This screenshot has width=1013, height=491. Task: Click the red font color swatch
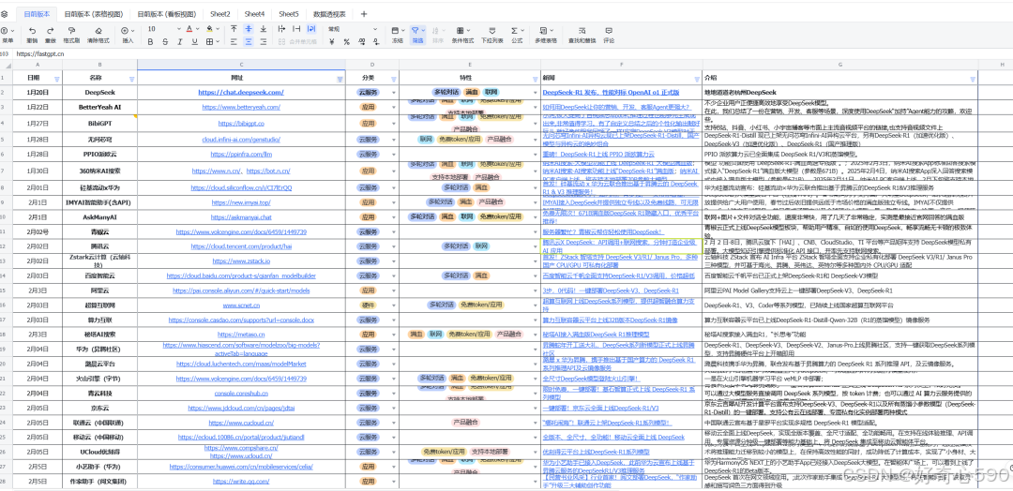189,29
